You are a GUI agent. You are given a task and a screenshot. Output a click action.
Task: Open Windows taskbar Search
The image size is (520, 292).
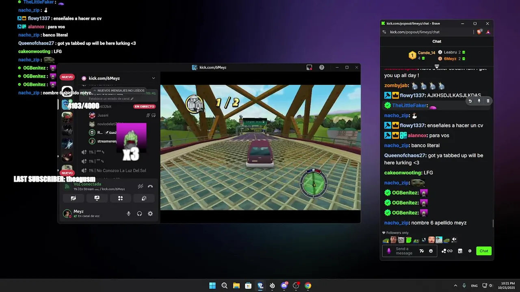pos(224,286)
